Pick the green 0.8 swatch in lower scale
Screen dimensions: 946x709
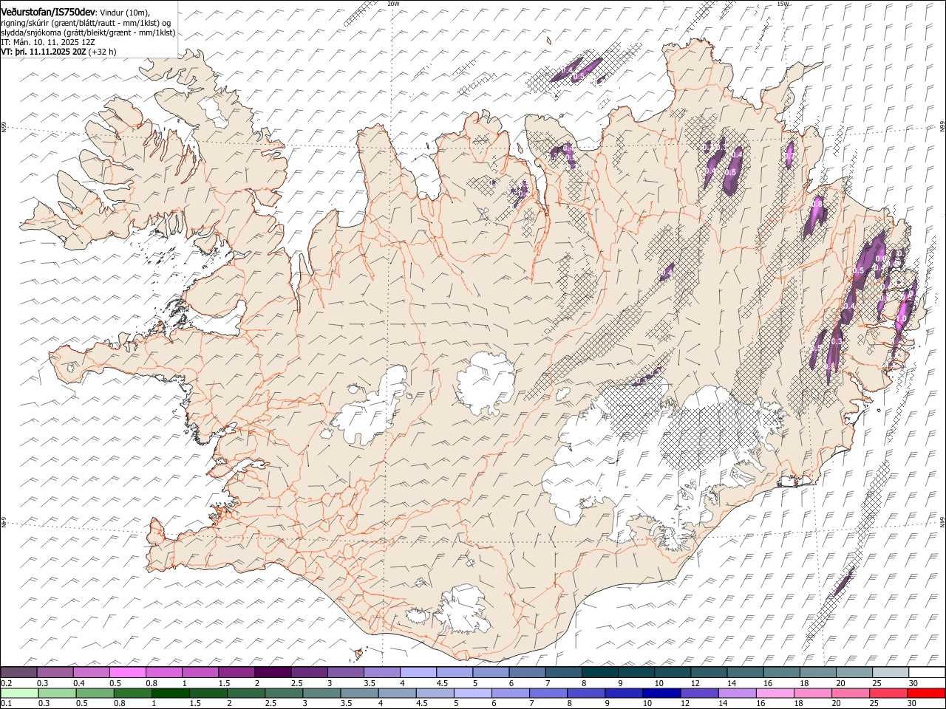[132, 693]
